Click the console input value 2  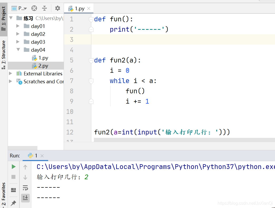pos(86,177)
